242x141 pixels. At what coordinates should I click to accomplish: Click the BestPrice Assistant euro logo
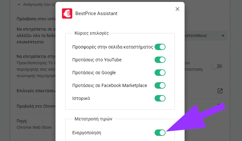pos(67,13)
